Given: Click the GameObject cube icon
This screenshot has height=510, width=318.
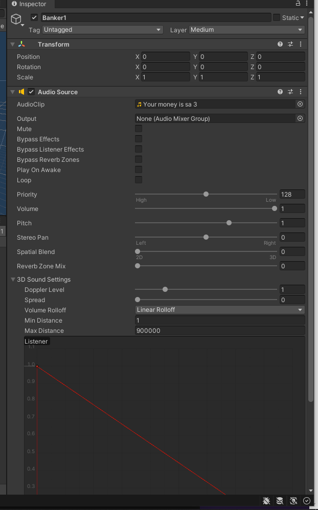Looking at the screenshot, I should [16, 20].
